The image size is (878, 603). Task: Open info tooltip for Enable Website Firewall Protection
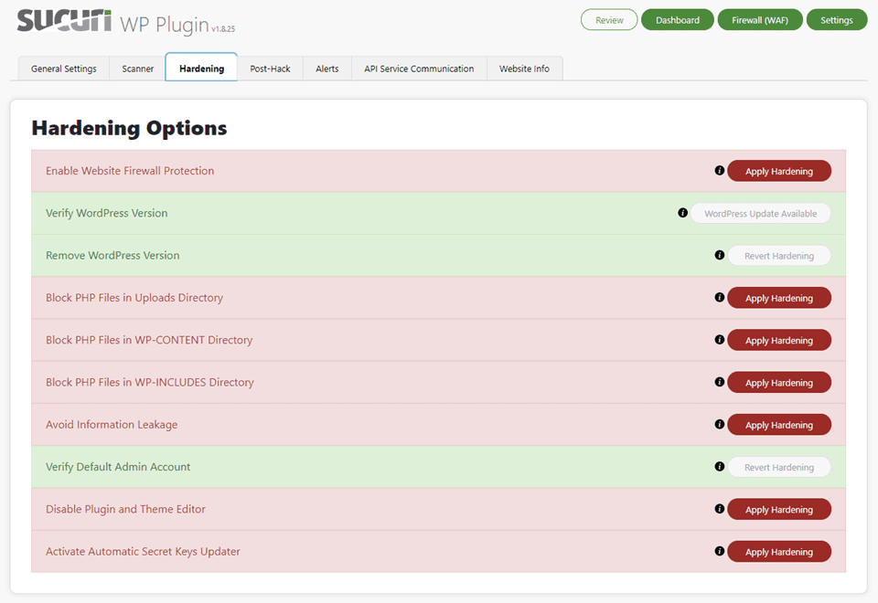tap(720, 170)
